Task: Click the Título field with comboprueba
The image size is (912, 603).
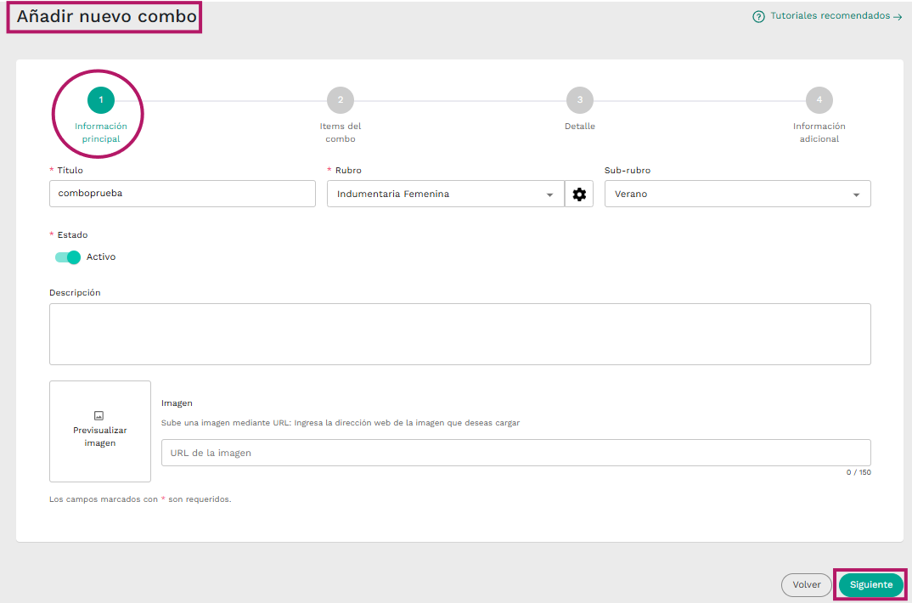Action: point(183,194)
